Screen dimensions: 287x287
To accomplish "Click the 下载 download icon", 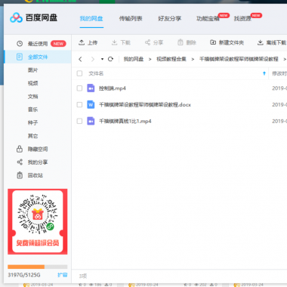I will [x=114, y=42].
